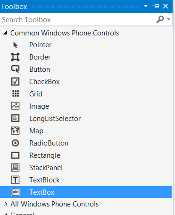The width and height of the screenshot is (175, 215).
Task: Click the StackPanel control icon
Action: pyautogui.click(x=15, y=168)
